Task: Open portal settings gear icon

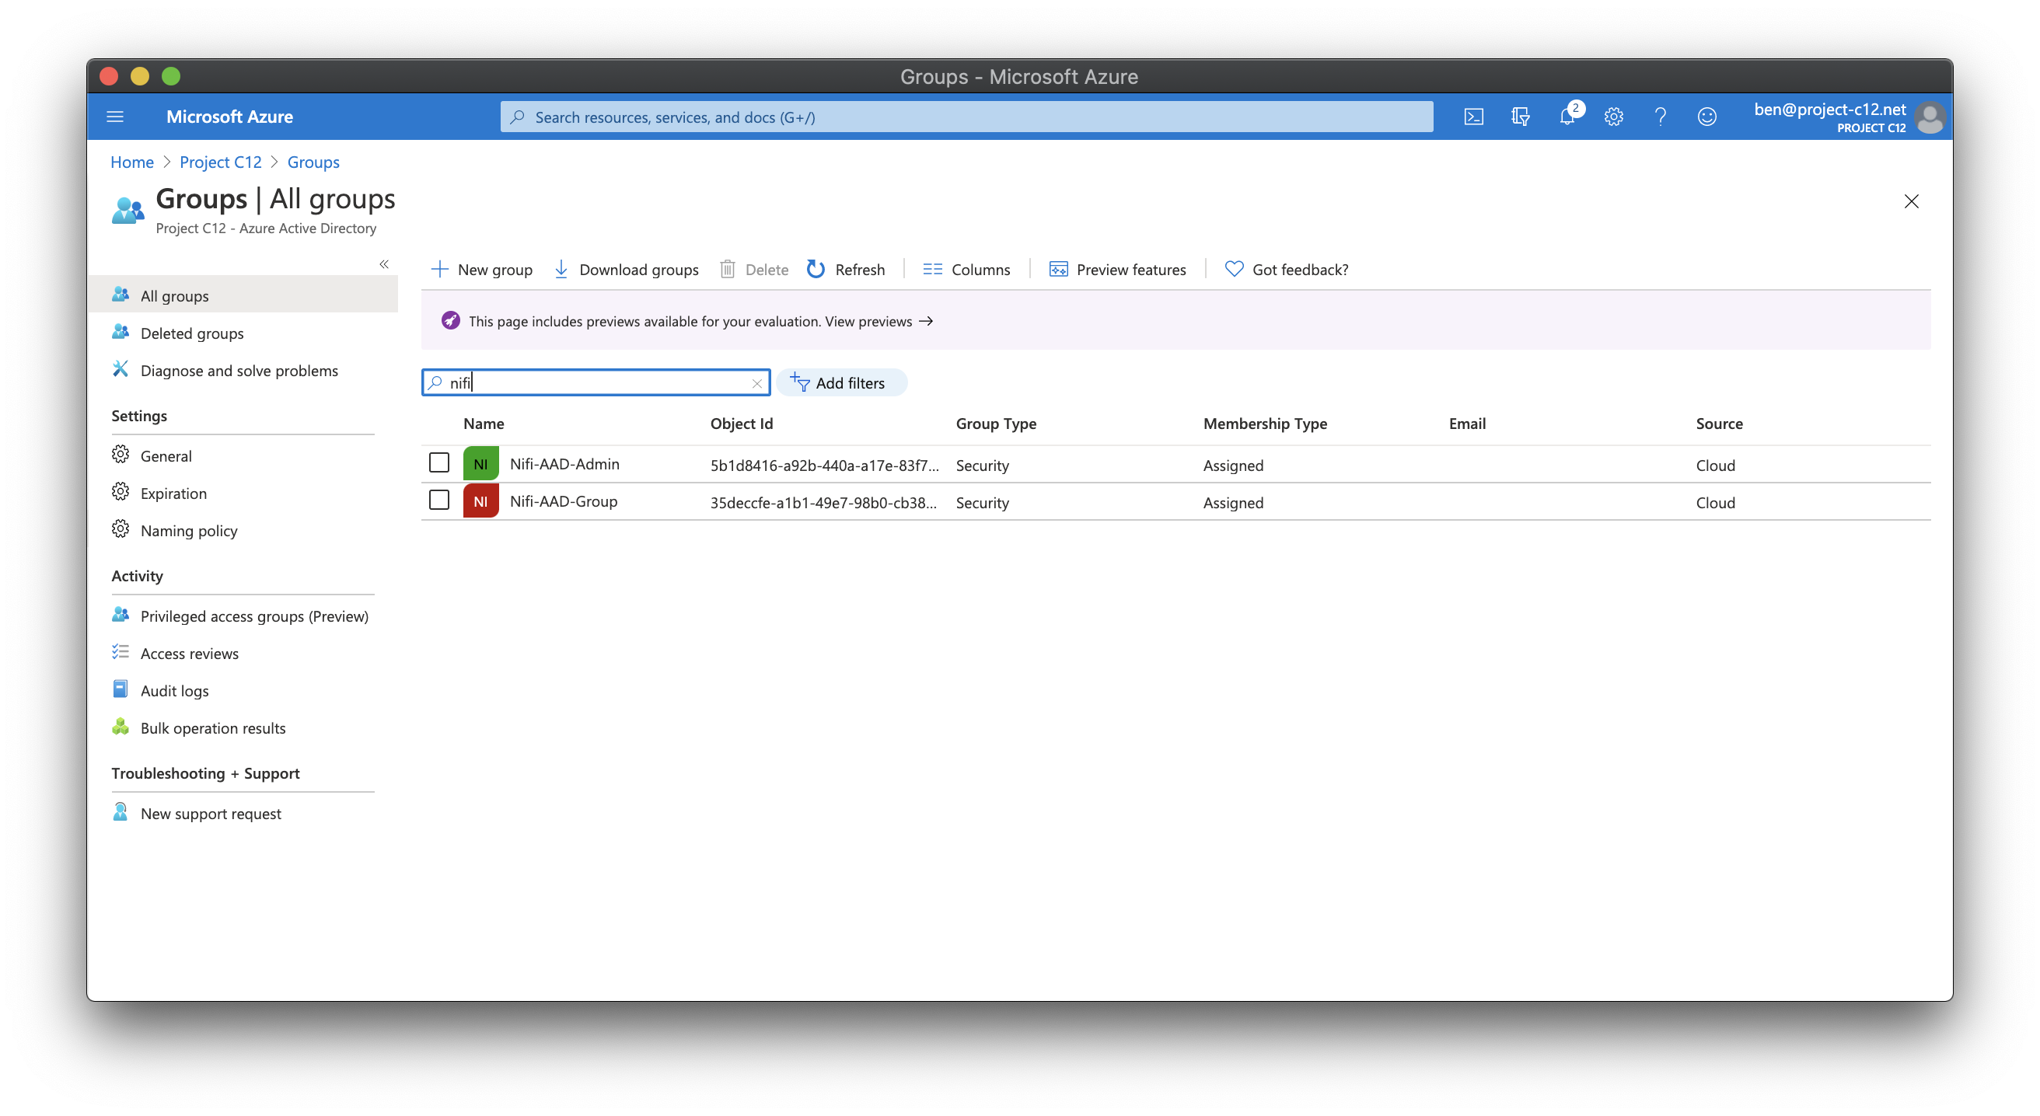Action: tap(1613, 117)
